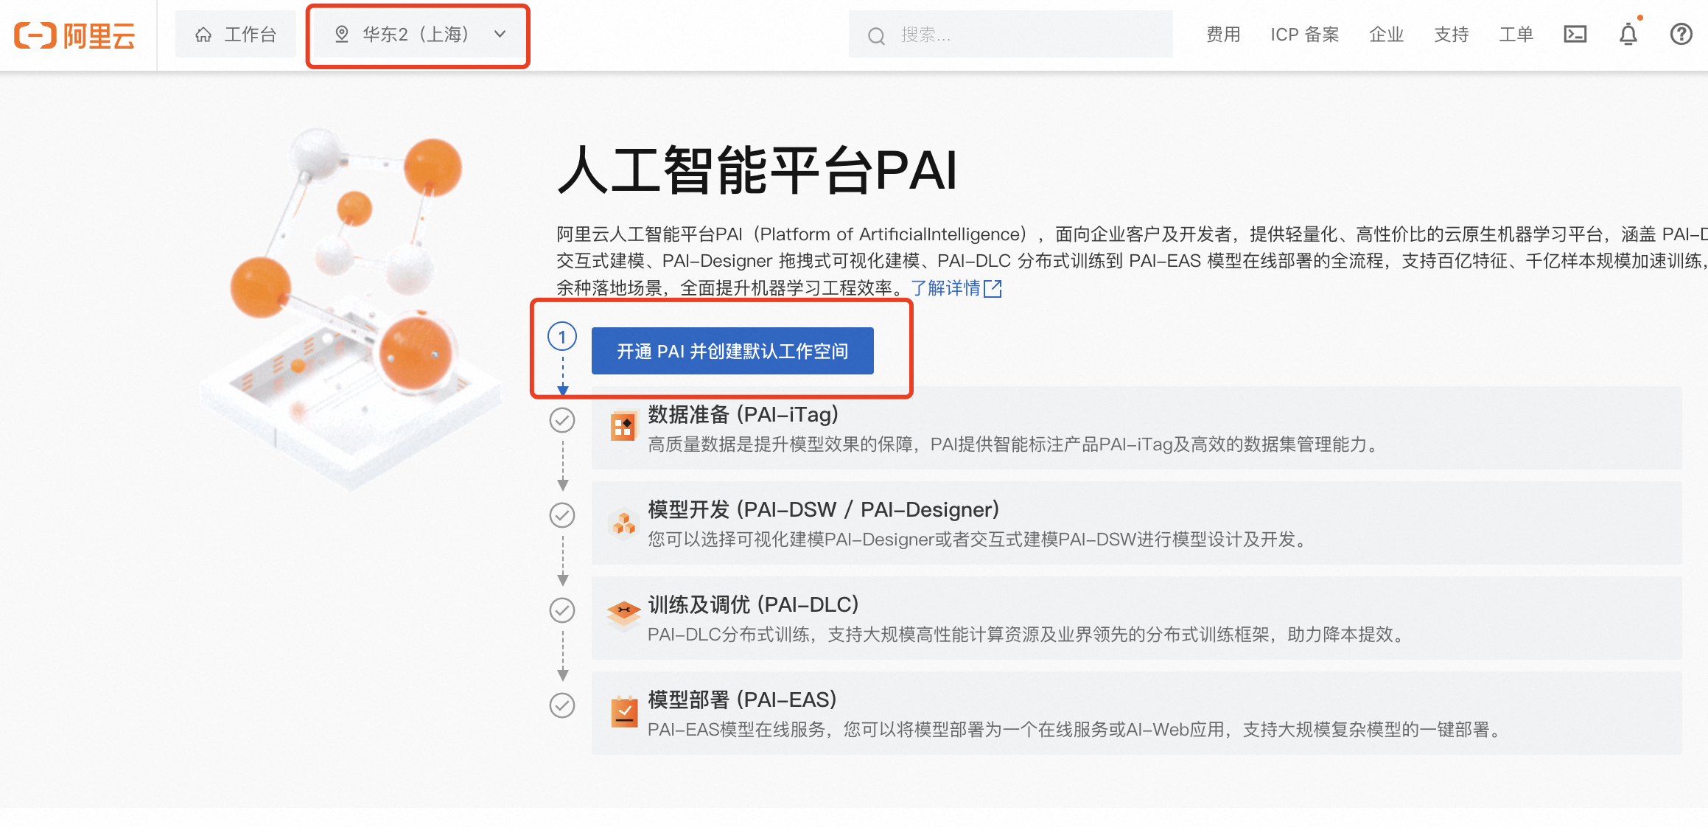Screen dimensions: 1708x827
Task: Click the search magnifier icon
Action: (875, 35)
